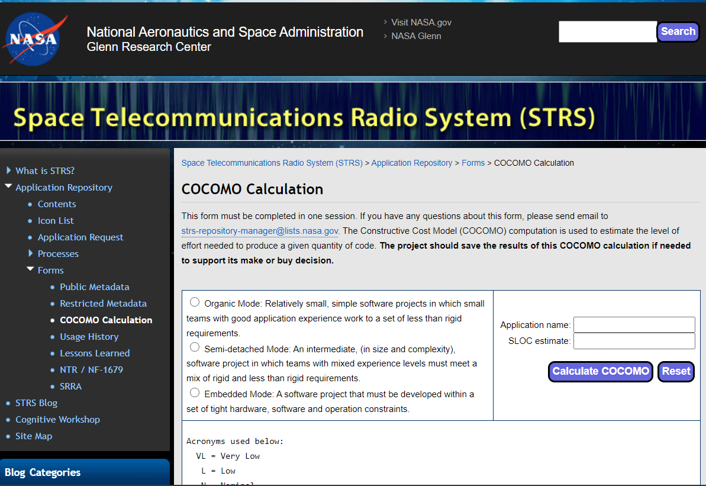
Task: Choose the Semi-detached Mode option
Action: pyautogui.click(x=195, y=347)
